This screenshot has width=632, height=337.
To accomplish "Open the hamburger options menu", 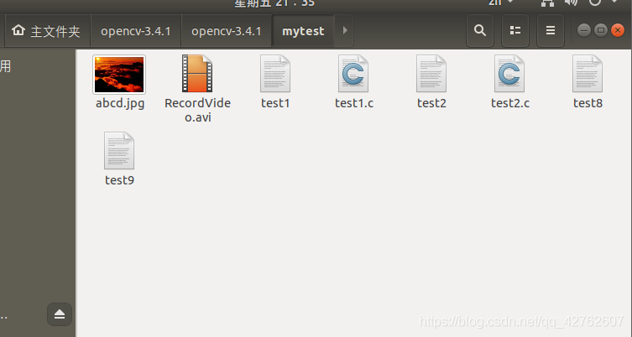I will tap(551, 31).
